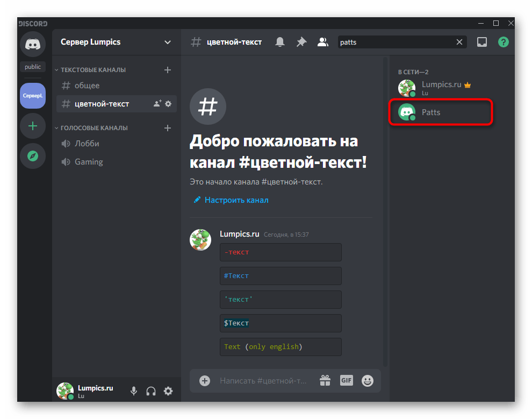Open Patts member profile in list
The height and width of the screenshot is (419, 532).
[441, 112]
